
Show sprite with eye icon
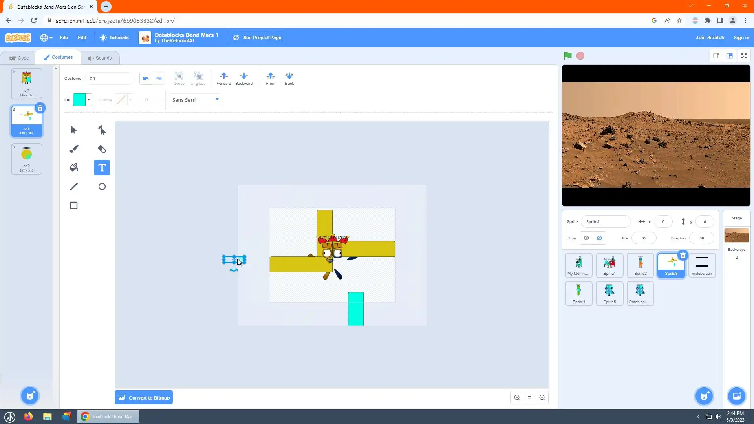pos(586,238)
